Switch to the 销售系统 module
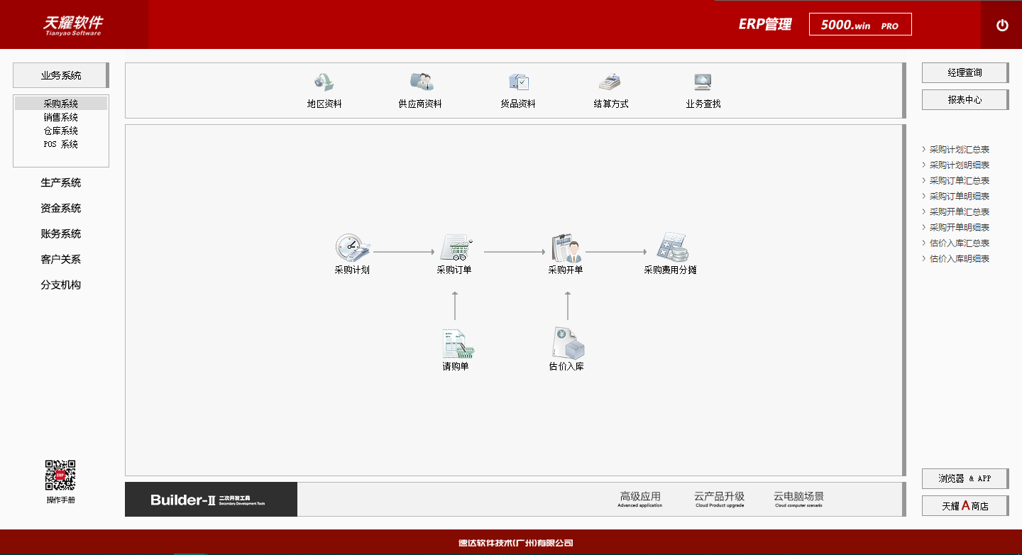The width and height of the screenshot is (1022, 555). 60,117
